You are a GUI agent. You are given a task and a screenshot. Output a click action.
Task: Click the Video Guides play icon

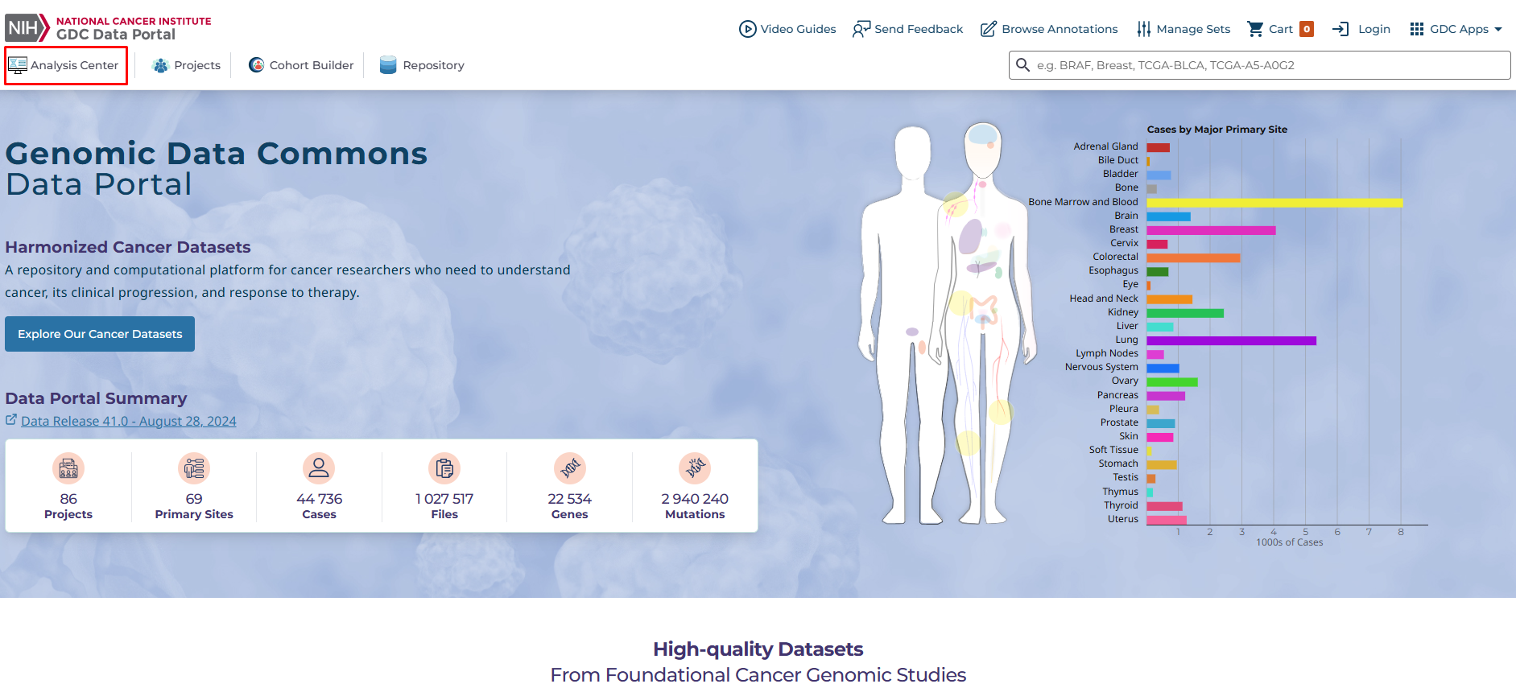[748, 29]
